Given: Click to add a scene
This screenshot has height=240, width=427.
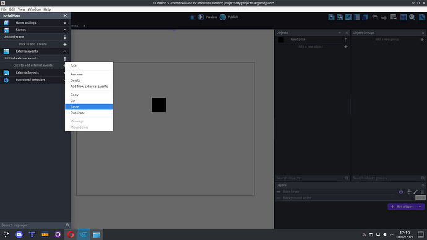Looking at the screenshot, I should [33, 44].
